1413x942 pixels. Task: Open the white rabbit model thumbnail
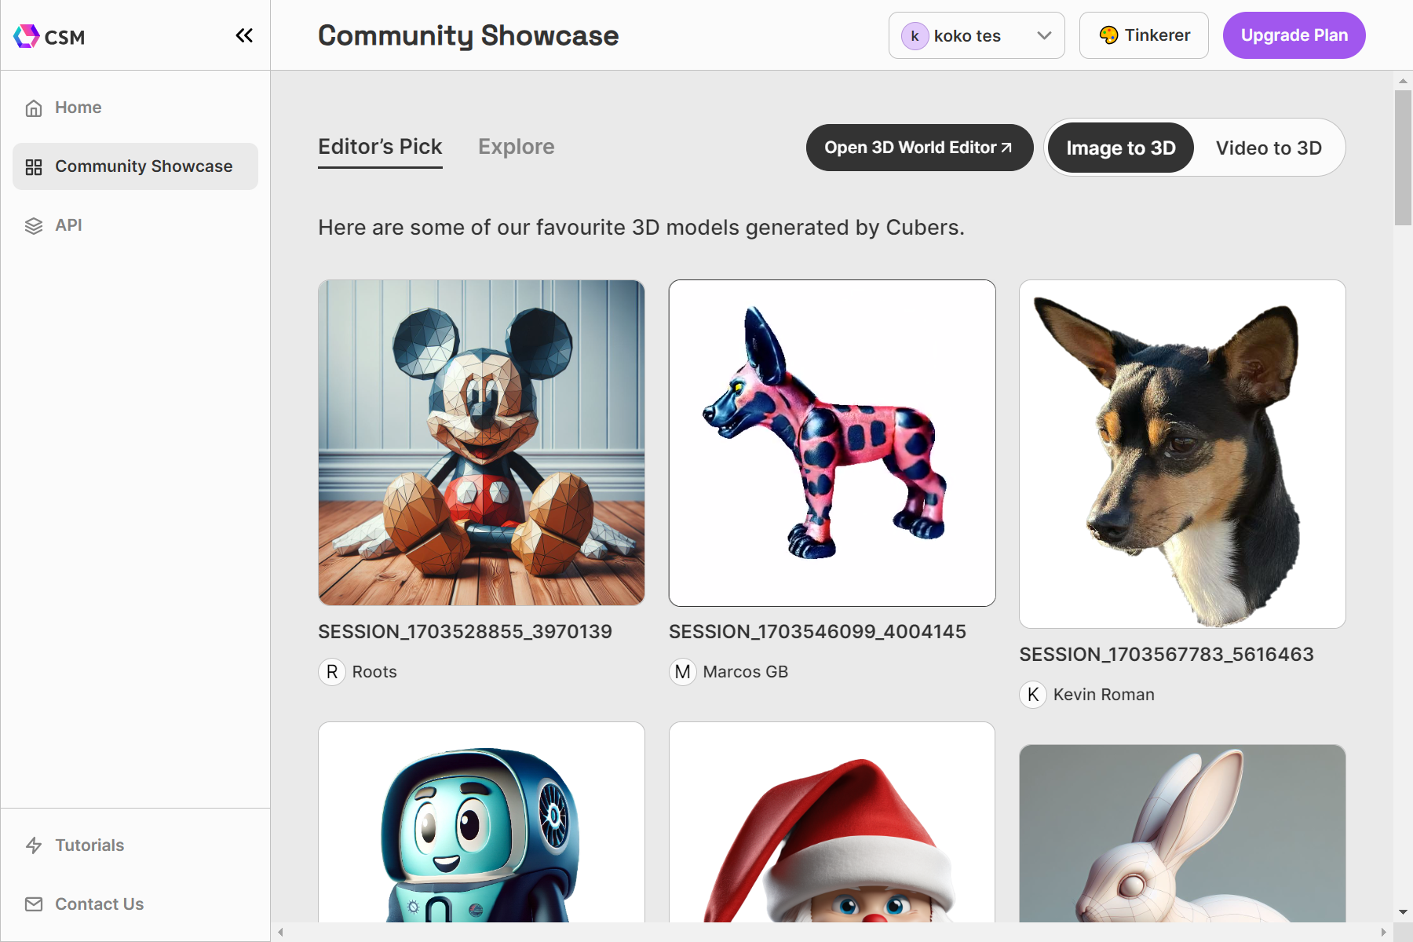(1182, 834)
